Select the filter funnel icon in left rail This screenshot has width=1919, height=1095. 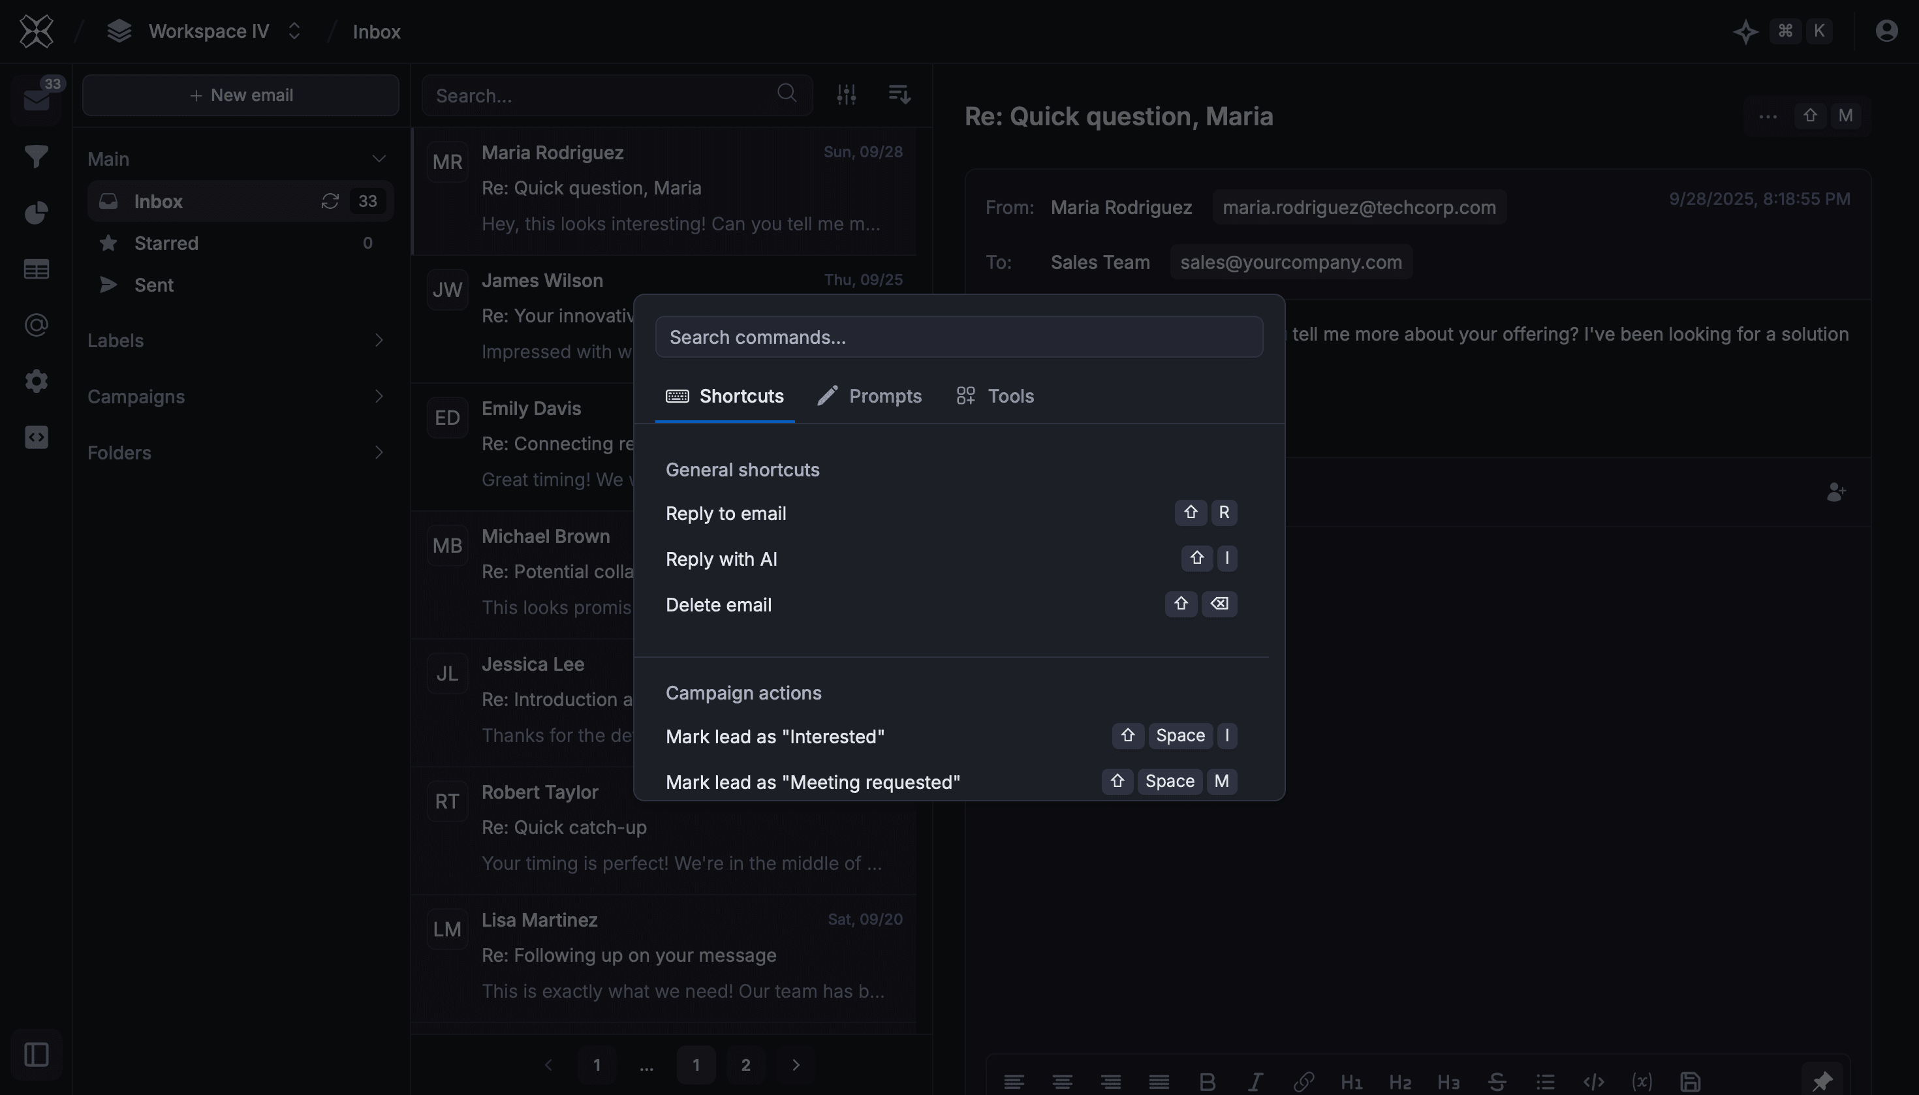35,157
